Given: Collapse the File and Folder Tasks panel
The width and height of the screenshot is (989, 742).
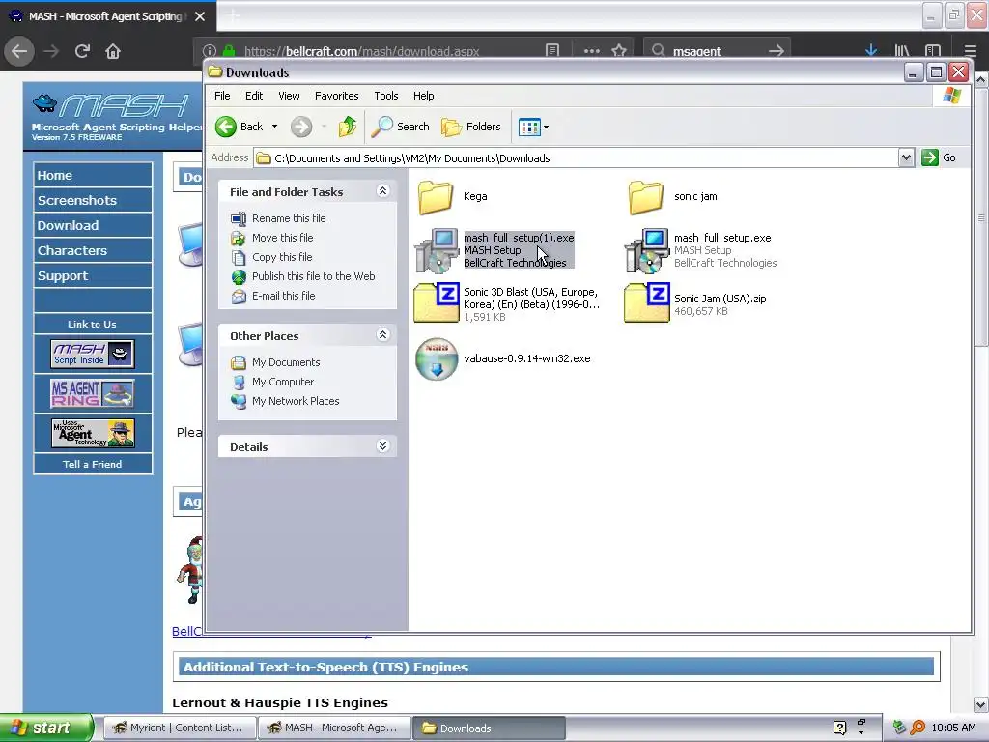Looking at the screenshot, I should click(x=382, y=190).
